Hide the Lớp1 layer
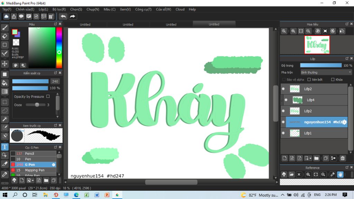Viewport: 354px width, 199px height. (x=283, y=133)
